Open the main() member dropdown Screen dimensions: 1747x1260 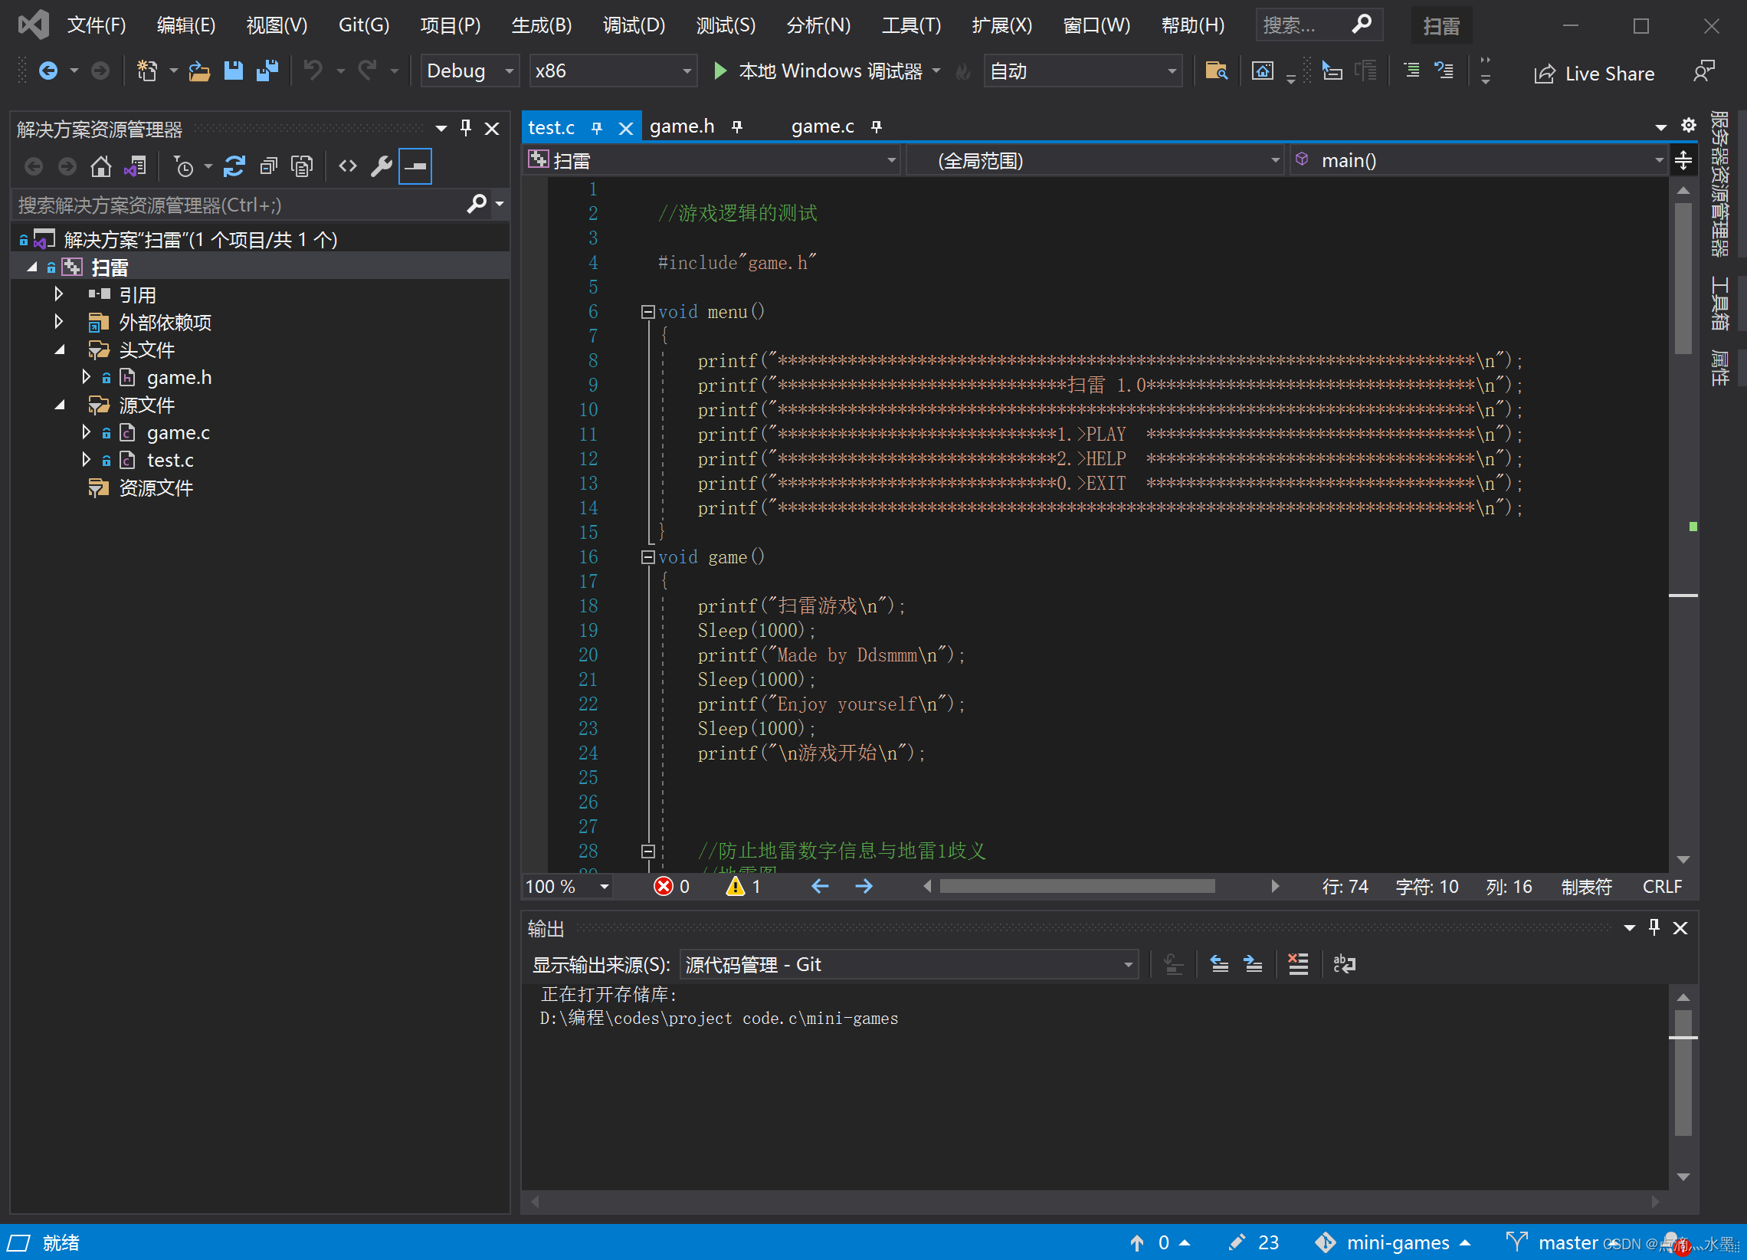pos(1478,160)
